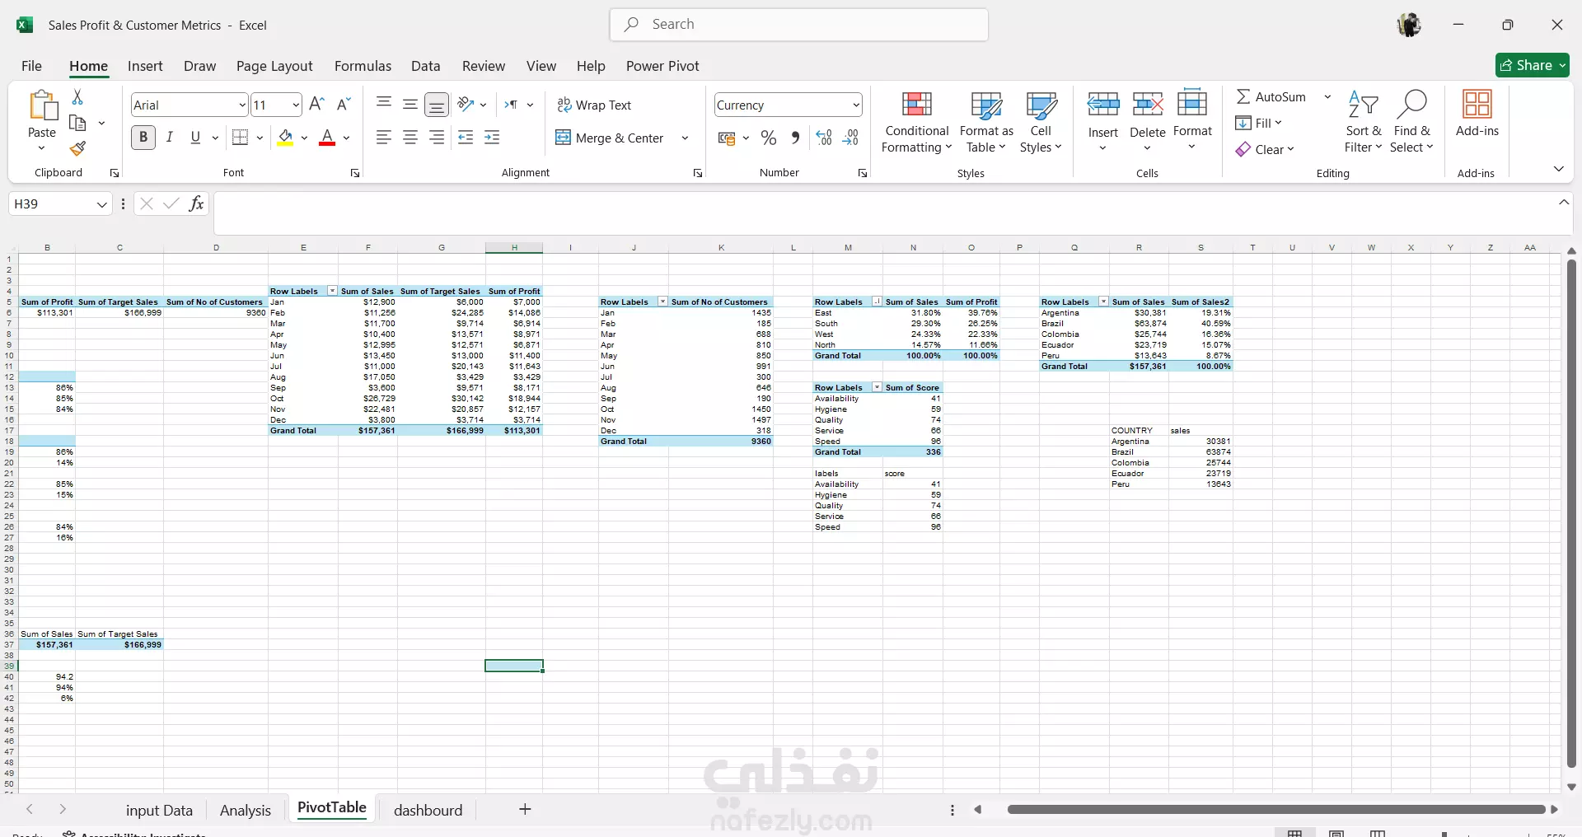The height and width of the screenshot is (837, 1582).
Task: Click the Wrap Text button
Action: pos(594,105)
